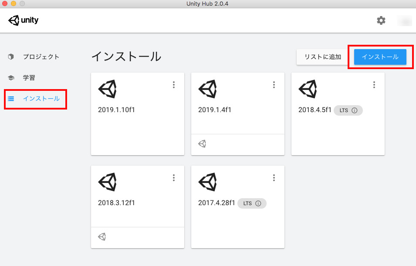The width and height of the screenshot is (416, 266).
Task: Click Unity cube icon on 2018.4.5f1 card
Action: coord(308,89)
